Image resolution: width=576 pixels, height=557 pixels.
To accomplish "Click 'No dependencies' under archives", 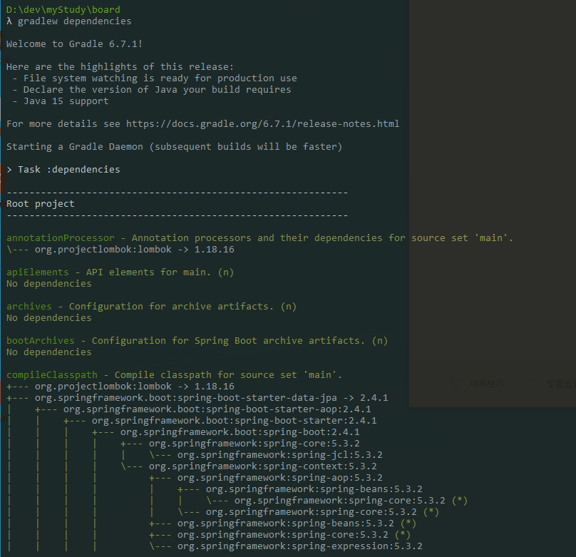I will click(x=49, y=318).
